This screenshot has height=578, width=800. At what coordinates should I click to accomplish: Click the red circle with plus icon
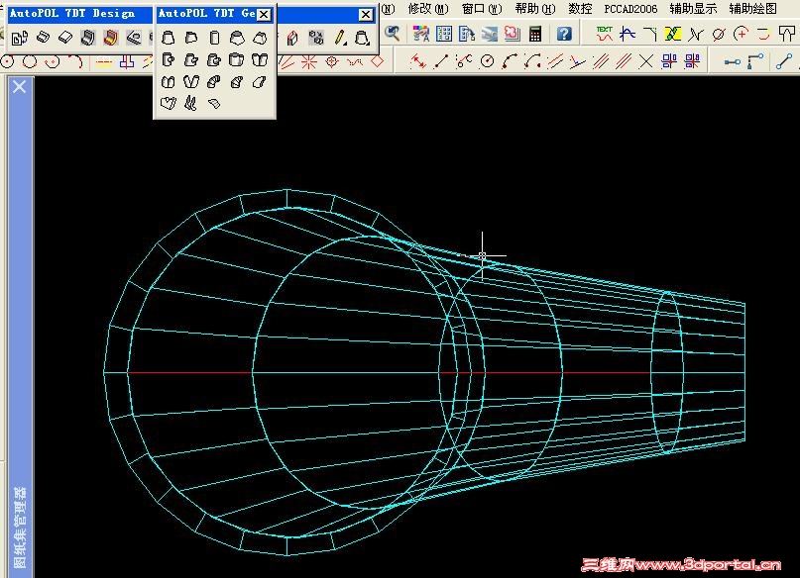coord(741,34)
